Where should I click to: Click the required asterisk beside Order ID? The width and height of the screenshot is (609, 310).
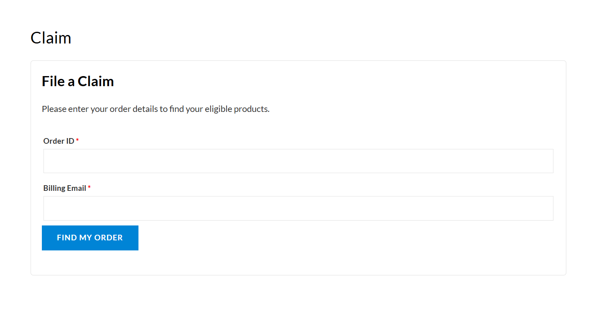click(78, 141)
